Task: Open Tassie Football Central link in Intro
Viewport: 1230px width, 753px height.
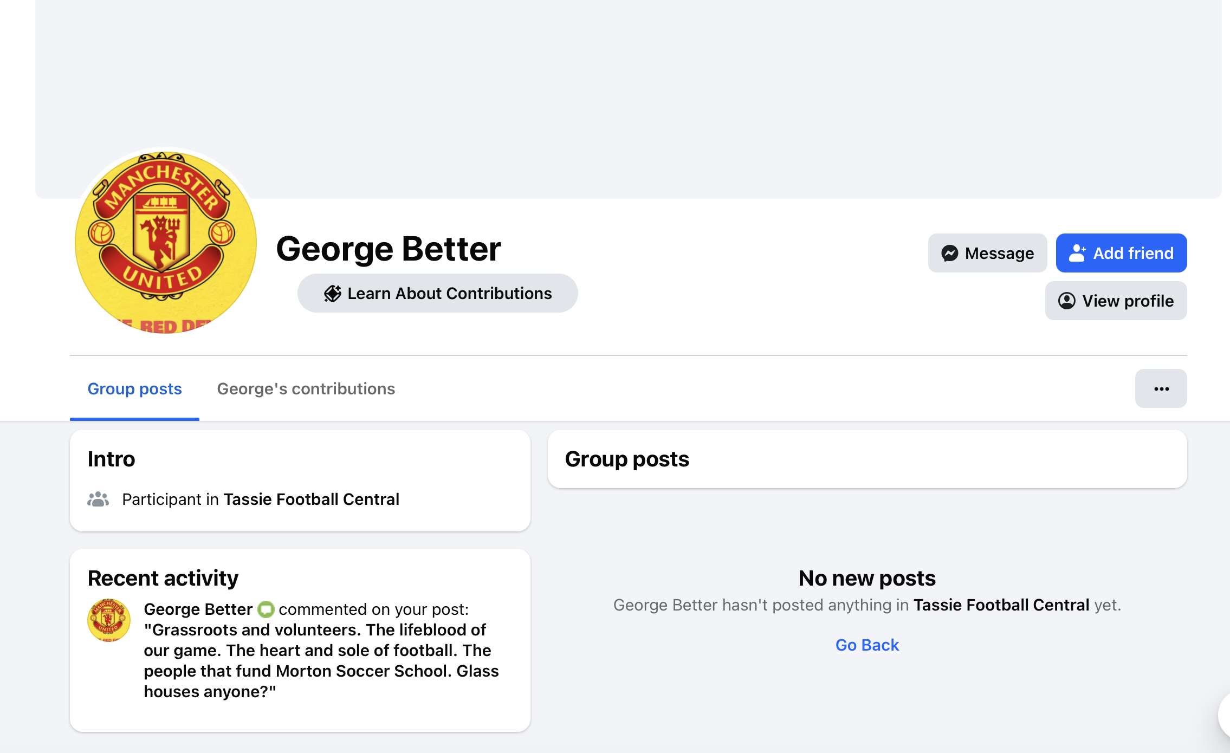Action: click(311, 499)
